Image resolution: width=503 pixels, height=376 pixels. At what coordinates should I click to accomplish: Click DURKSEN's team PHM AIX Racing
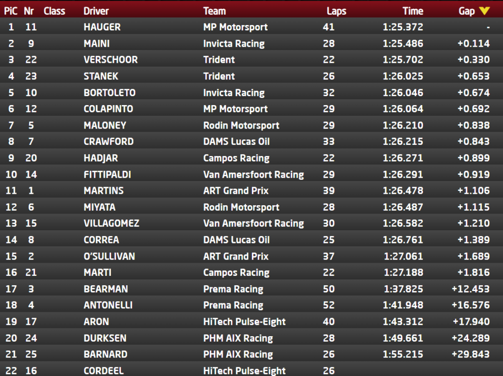tap(238, 338)
